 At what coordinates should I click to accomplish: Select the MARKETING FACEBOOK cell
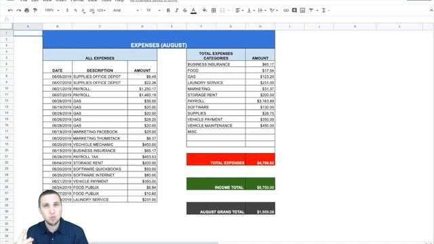coord(100,131)
